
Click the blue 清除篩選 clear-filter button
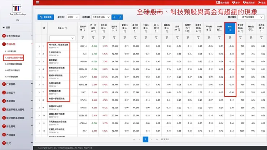[x=45, y=17]
